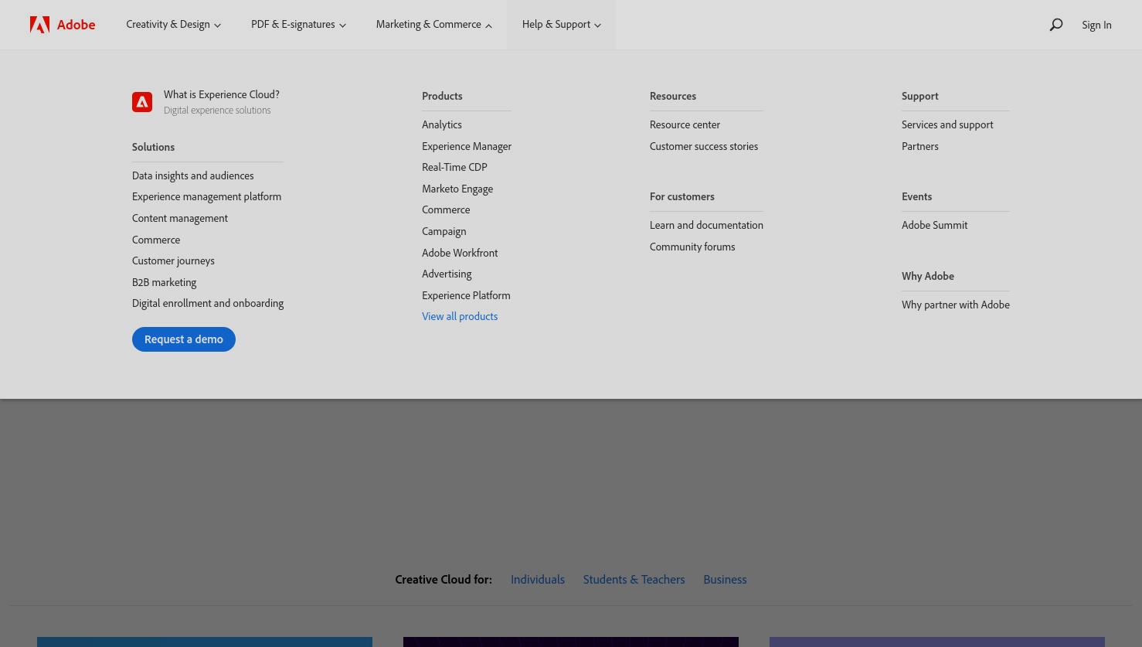Open Learn and documentation

pyautogui.click(x=706, y=225)
